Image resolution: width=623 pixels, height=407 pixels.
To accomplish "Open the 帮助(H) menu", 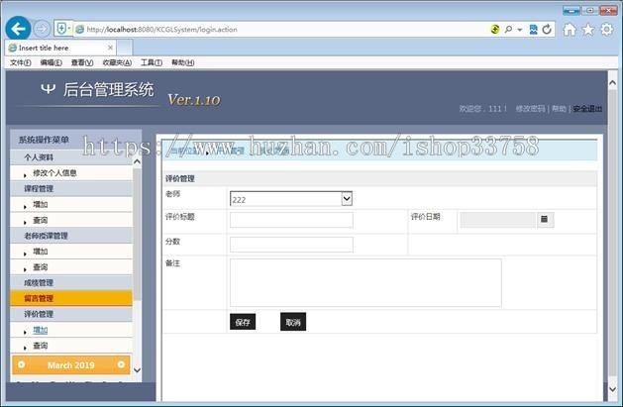I will point(183,62).
